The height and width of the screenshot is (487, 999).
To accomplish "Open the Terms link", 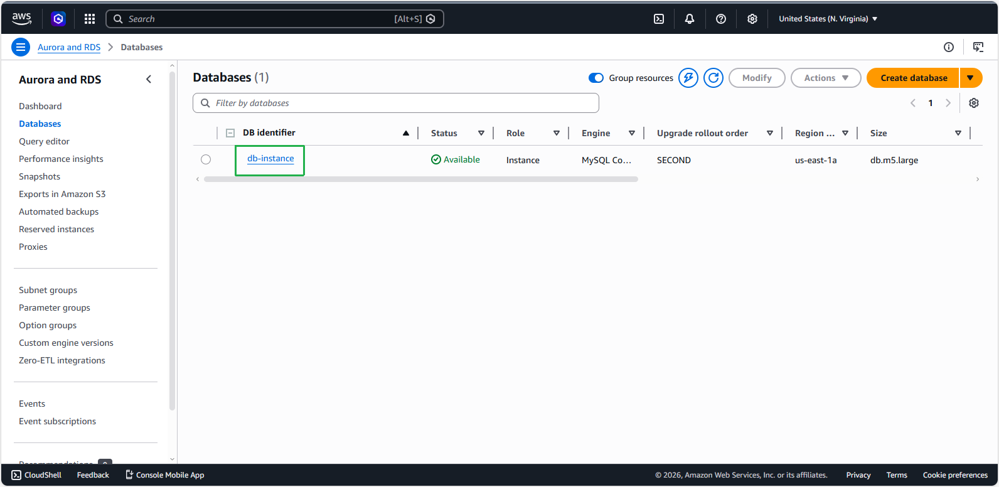I will pos(897,475).
